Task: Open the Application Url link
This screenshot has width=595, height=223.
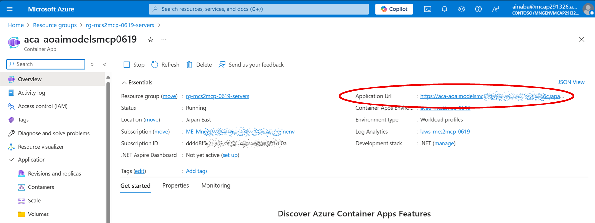Action: (x=492, y=96)
